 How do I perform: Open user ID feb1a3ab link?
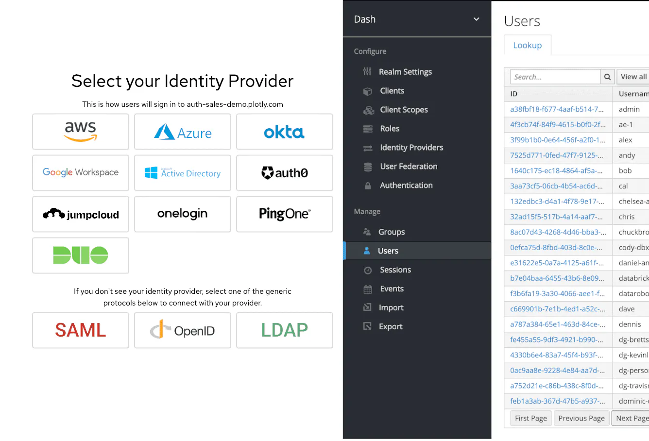(557, 401)
